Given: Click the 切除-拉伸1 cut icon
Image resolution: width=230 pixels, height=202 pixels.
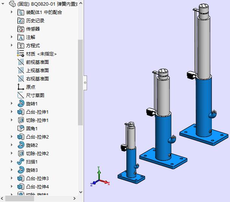Looking at the screenshot, I should pos(21,120).
